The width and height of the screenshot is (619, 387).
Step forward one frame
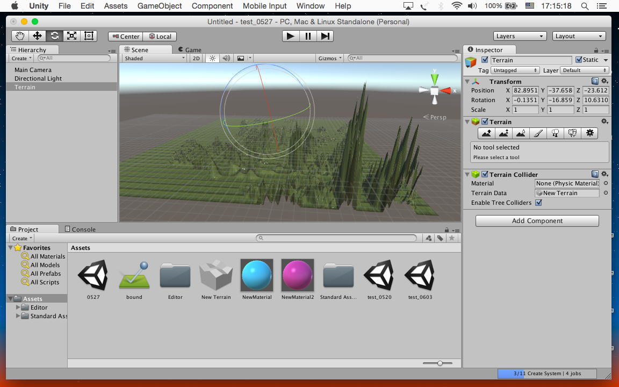pyautogui.click(x=325, y=36)
